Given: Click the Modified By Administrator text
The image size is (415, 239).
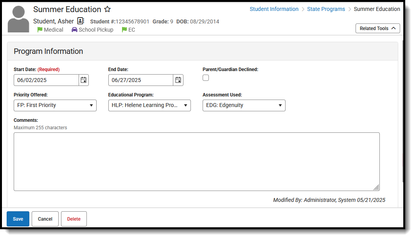Looking at the screenshot, I should [x=329, y=200].
